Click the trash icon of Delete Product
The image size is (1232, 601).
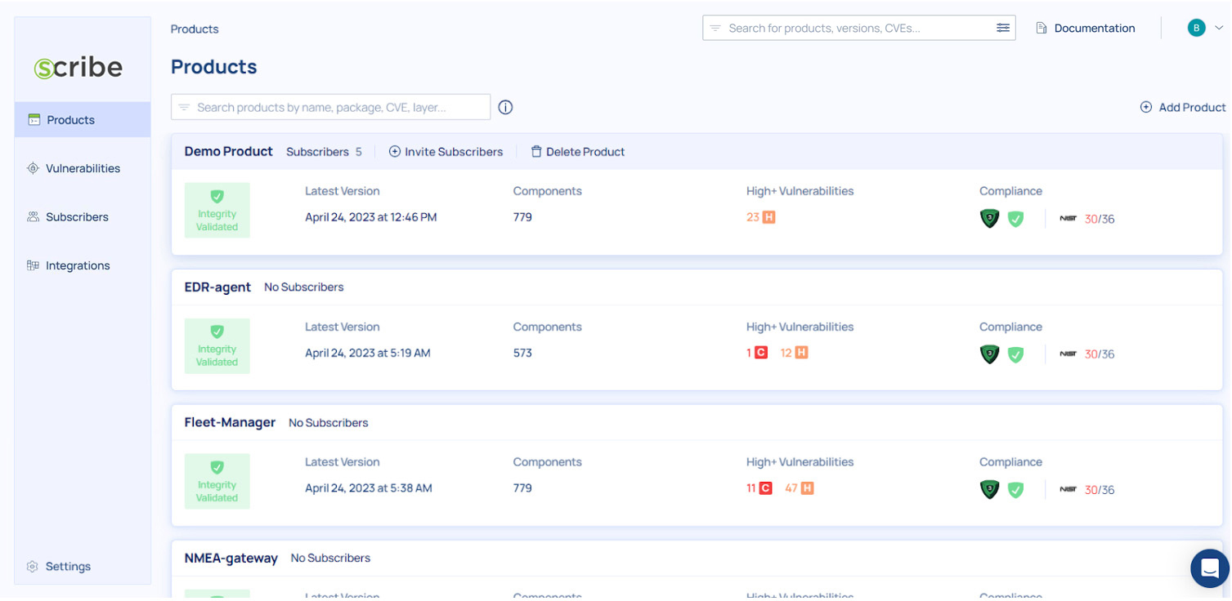point(536,152)
